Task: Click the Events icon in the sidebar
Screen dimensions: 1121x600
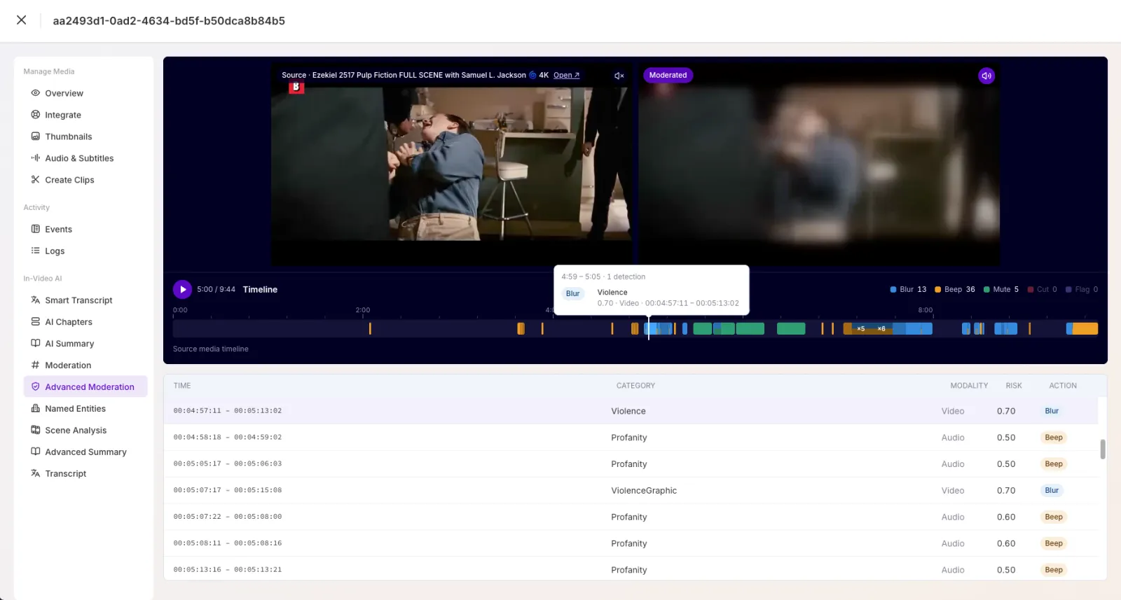Action: (35, 229)
